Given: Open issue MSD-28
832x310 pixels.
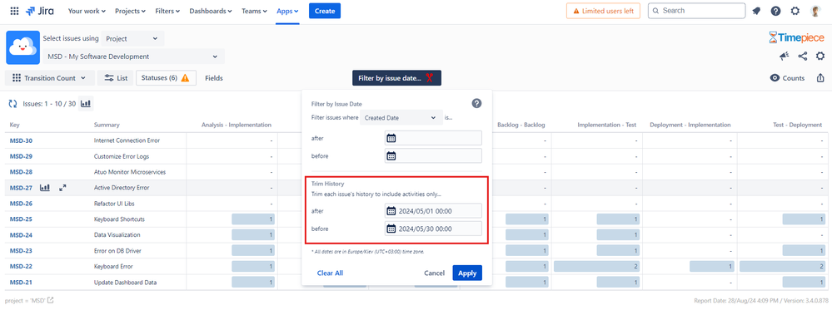Looking at the screenshot, I should tap(21, 172).
